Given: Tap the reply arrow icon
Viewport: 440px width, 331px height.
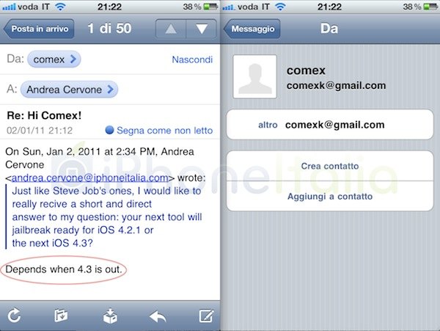Looking at the screenshot, I should pos(158,316).
